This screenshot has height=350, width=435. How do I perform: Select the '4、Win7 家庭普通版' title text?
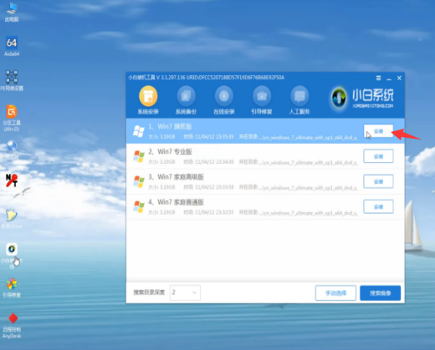point(176,202)
